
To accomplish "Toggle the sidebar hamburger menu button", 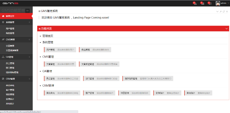I will point(28,10).
